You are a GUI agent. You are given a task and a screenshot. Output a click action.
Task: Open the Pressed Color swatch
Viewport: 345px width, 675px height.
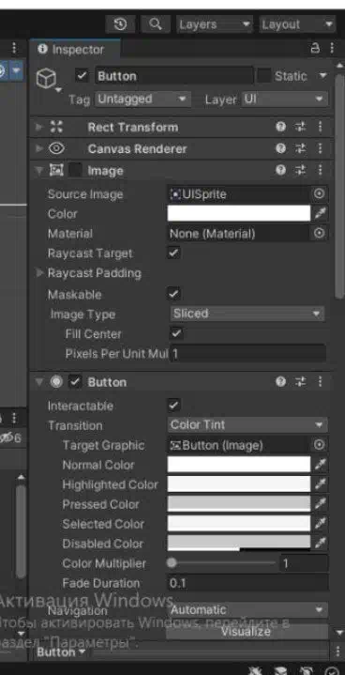[x=239, y=504]
